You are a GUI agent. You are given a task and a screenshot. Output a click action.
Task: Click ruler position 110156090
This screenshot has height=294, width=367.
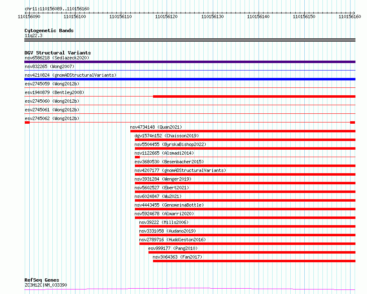(29, 16)
